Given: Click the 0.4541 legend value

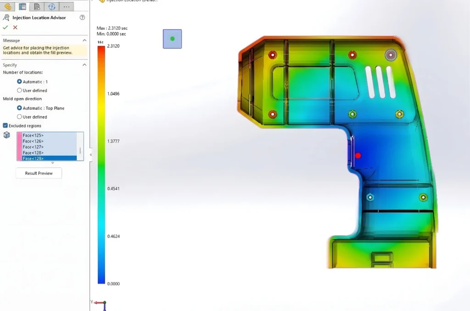Looking at the screenshot, I should click(113, 189).
